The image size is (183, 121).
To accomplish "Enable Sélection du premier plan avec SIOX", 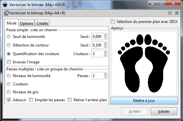I will pyautogui.click(x=113, y=21).
